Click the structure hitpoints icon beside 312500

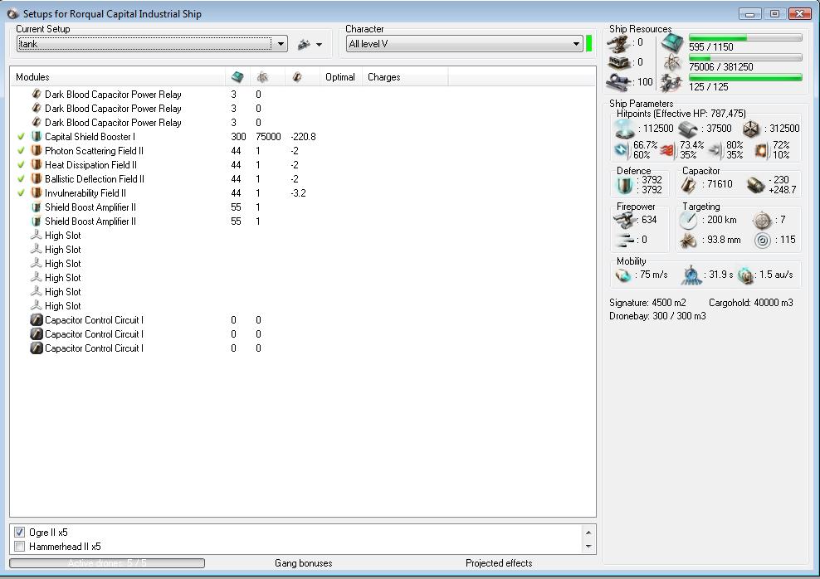pyautogui.click(x=751, y=129)
